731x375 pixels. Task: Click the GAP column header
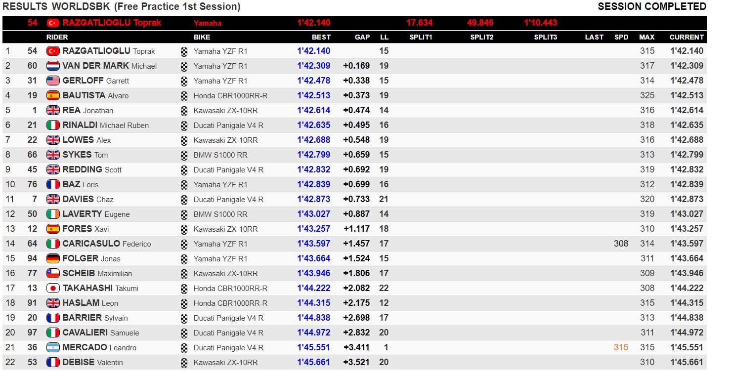pyautogui.click(x=362, y=37)
